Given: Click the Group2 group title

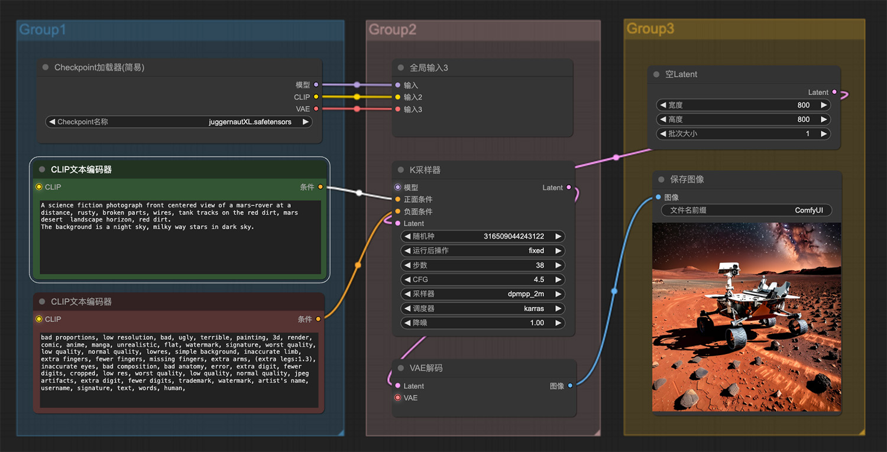Looking at the screenshot, I should click(392, 30).
